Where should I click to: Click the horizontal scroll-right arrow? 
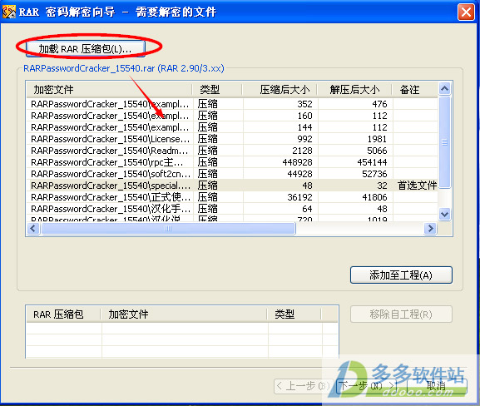(430, 228)
